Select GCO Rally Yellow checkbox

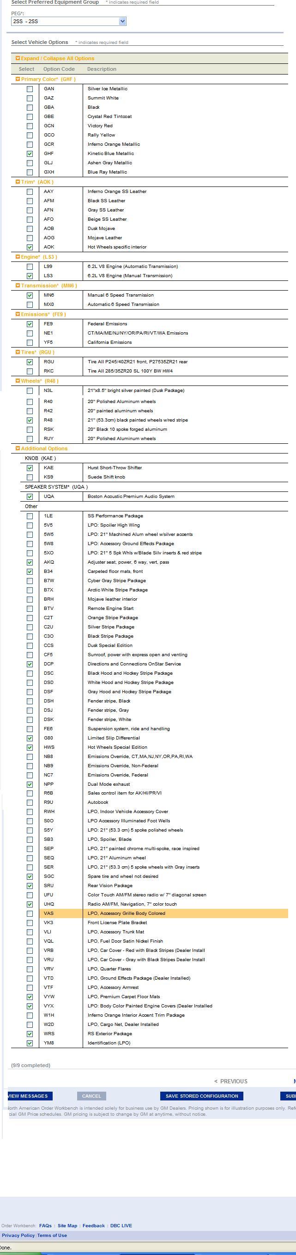coord(30,135)
